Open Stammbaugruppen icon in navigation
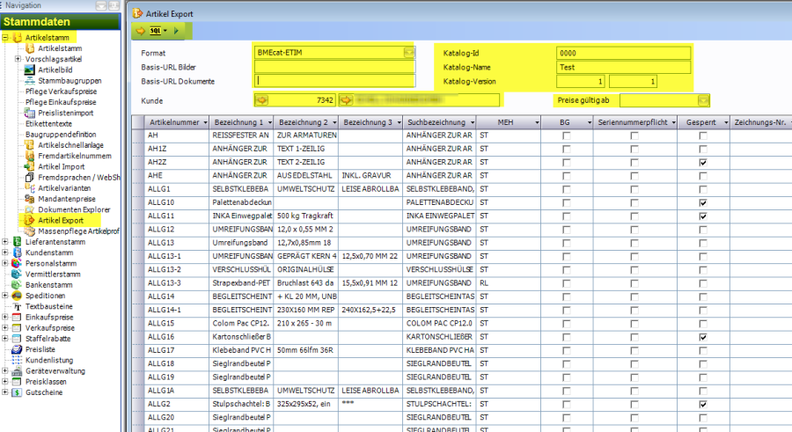 [x=29, y=80]
